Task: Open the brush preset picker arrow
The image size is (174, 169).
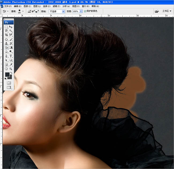Action: click(23, 11)
